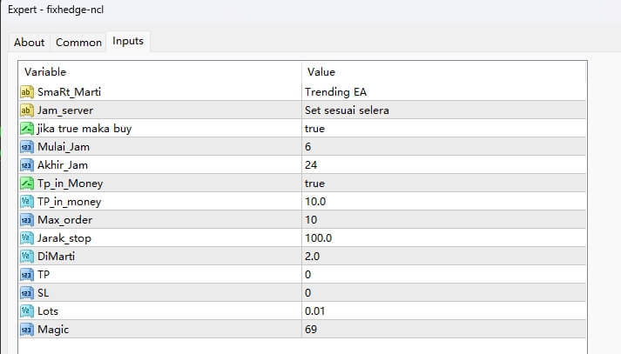Click the double-type icon beside Jarak_stop
This screenshot has width=621, height=354.
26,238
